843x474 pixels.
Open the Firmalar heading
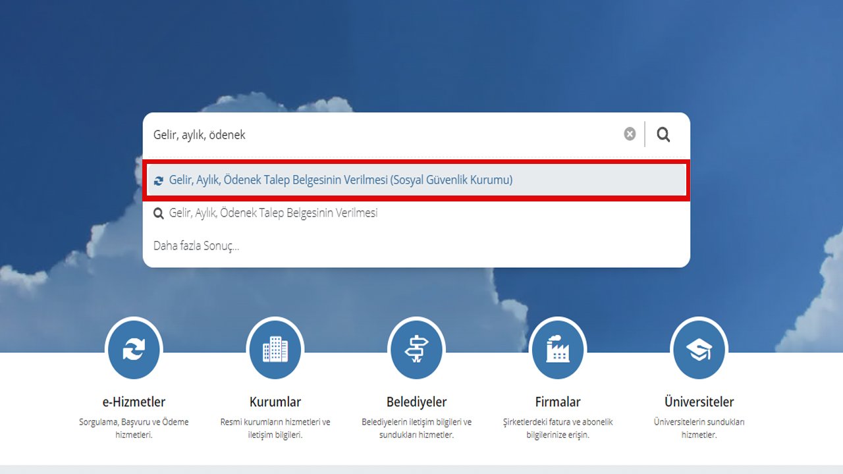click(x=558, y=402)
